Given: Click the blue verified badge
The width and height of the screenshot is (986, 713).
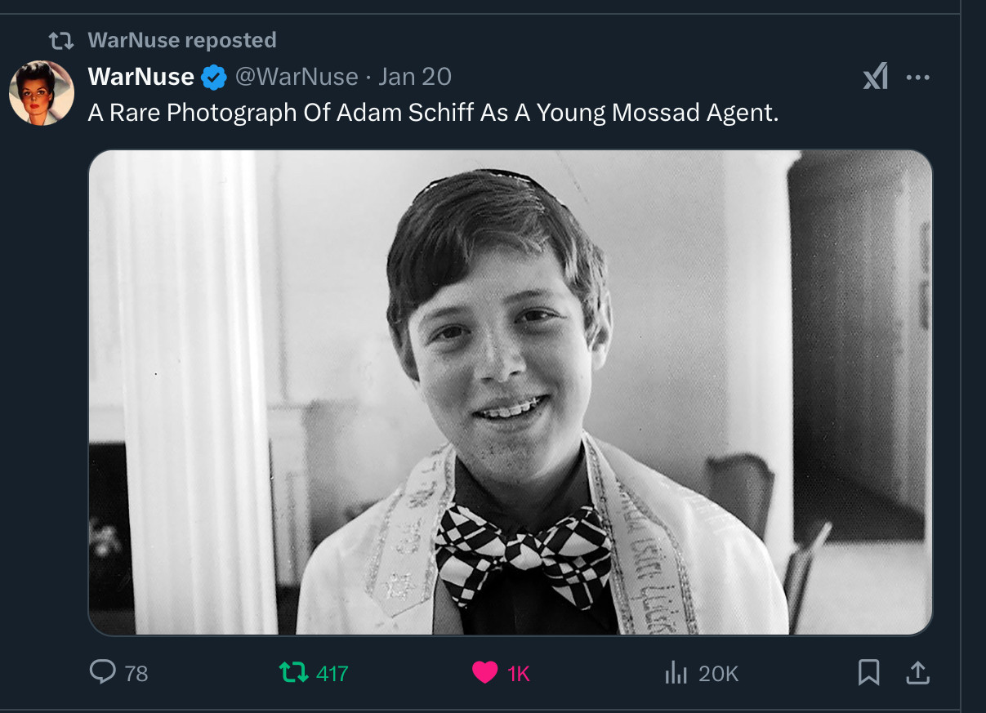Looking at the screenshot, I should (214, 78).
